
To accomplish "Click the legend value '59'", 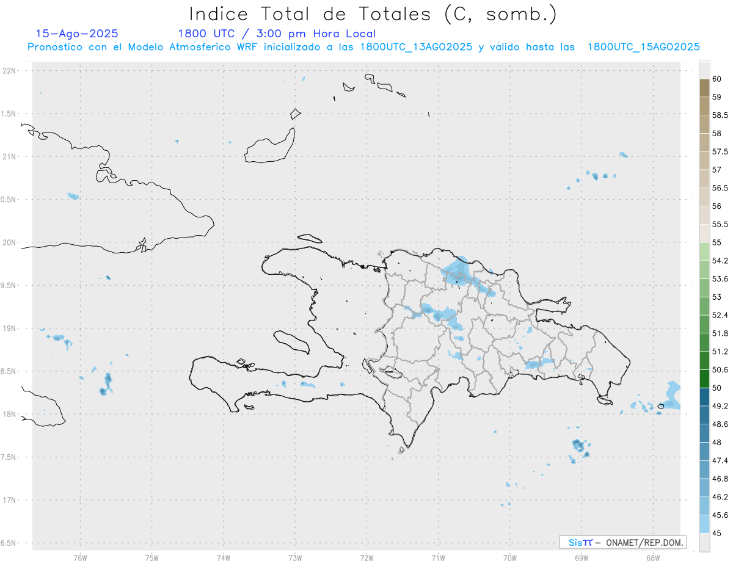I will [717, 97].
